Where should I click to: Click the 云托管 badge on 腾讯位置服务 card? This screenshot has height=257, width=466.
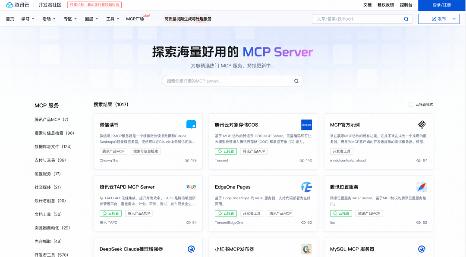tap(341, 214)
